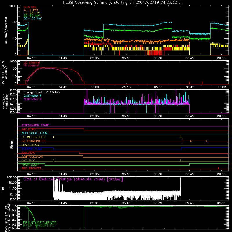Viewport: 232px width, 232px height.
Task: Click the ECLIPSE_FLAG label
Action: (32, 149)
